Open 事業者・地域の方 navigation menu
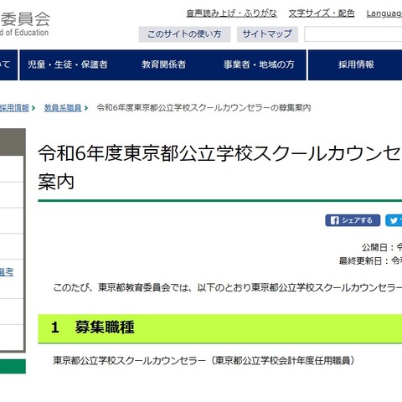Viewport: 402px width, 402px height. point(259,64)
